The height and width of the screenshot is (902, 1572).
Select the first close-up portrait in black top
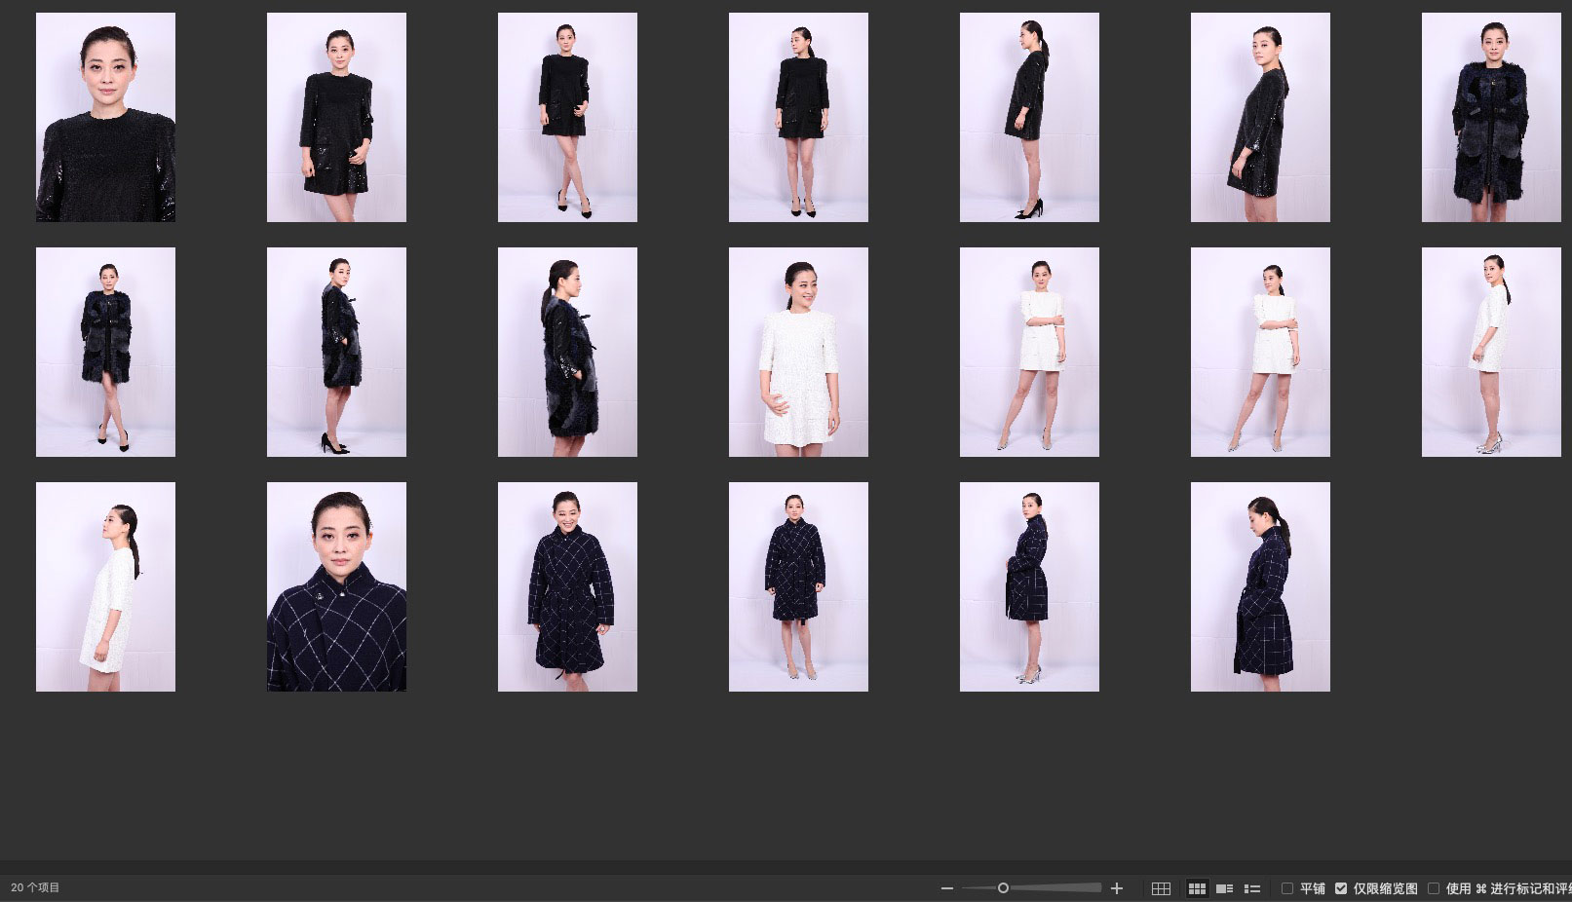click(105, 117)
